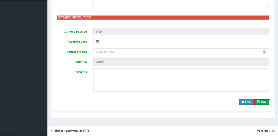Decrease Amount to Pay with down arrow

click(x=264, y=53)
